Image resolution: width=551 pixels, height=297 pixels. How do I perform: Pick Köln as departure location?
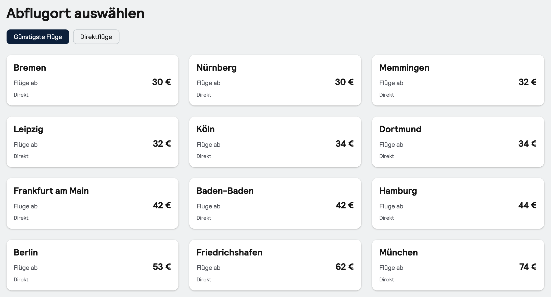[275, 142]
